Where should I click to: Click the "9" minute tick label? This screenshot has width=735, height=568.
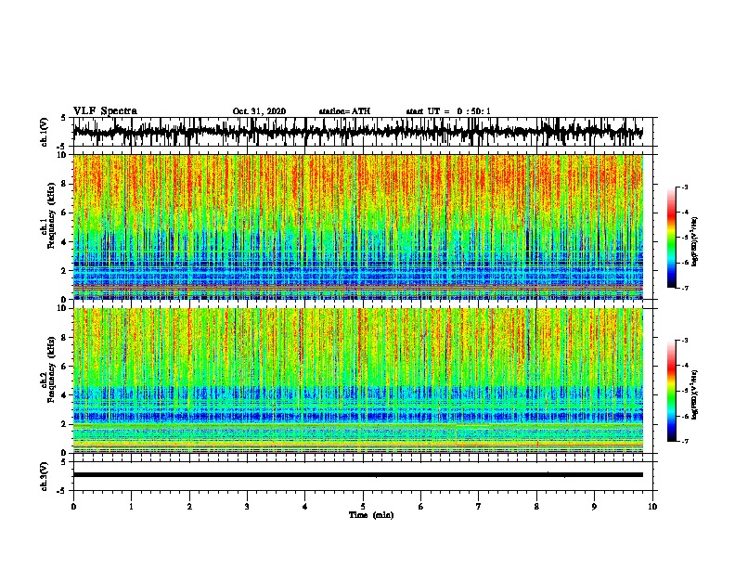coord(594,507)
